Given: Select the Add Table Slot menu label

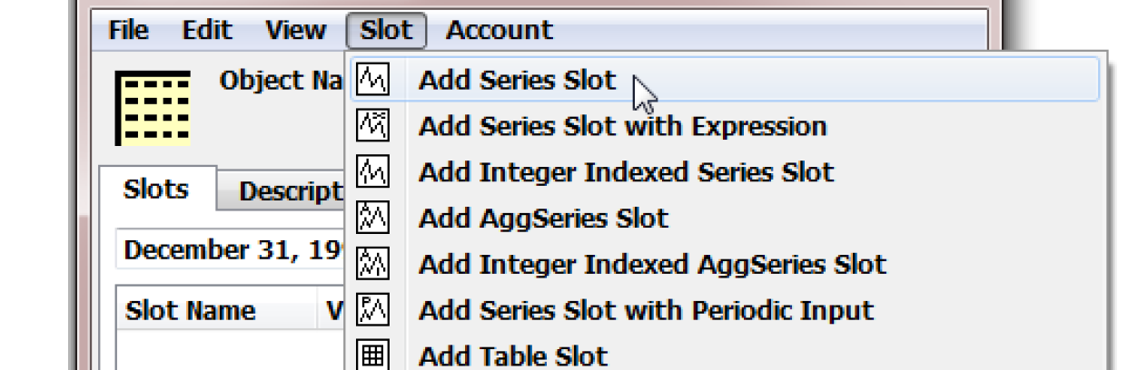Looking at the screenshot, I should 512,355.
